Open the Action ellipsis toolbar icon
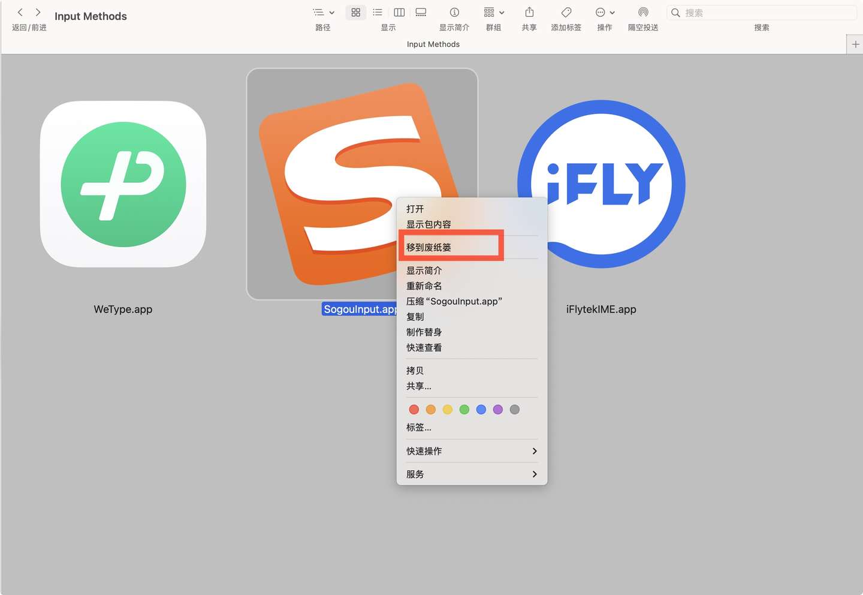Viewport: 863px width, 595px height. tap(600, 12)
